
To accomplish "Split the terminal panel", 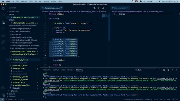I will (164, 70).
